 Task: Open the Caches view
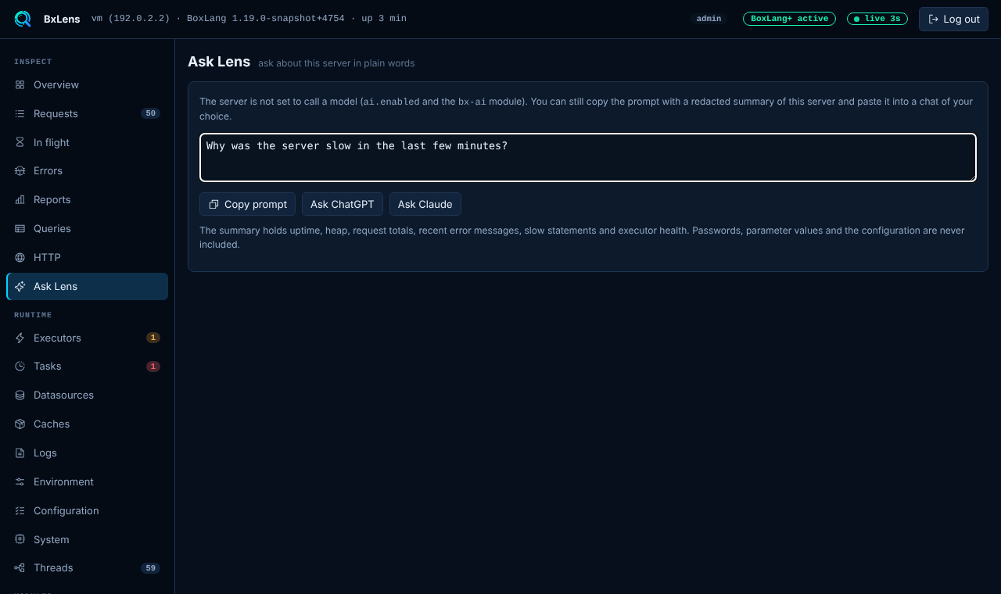click(87, 424)
